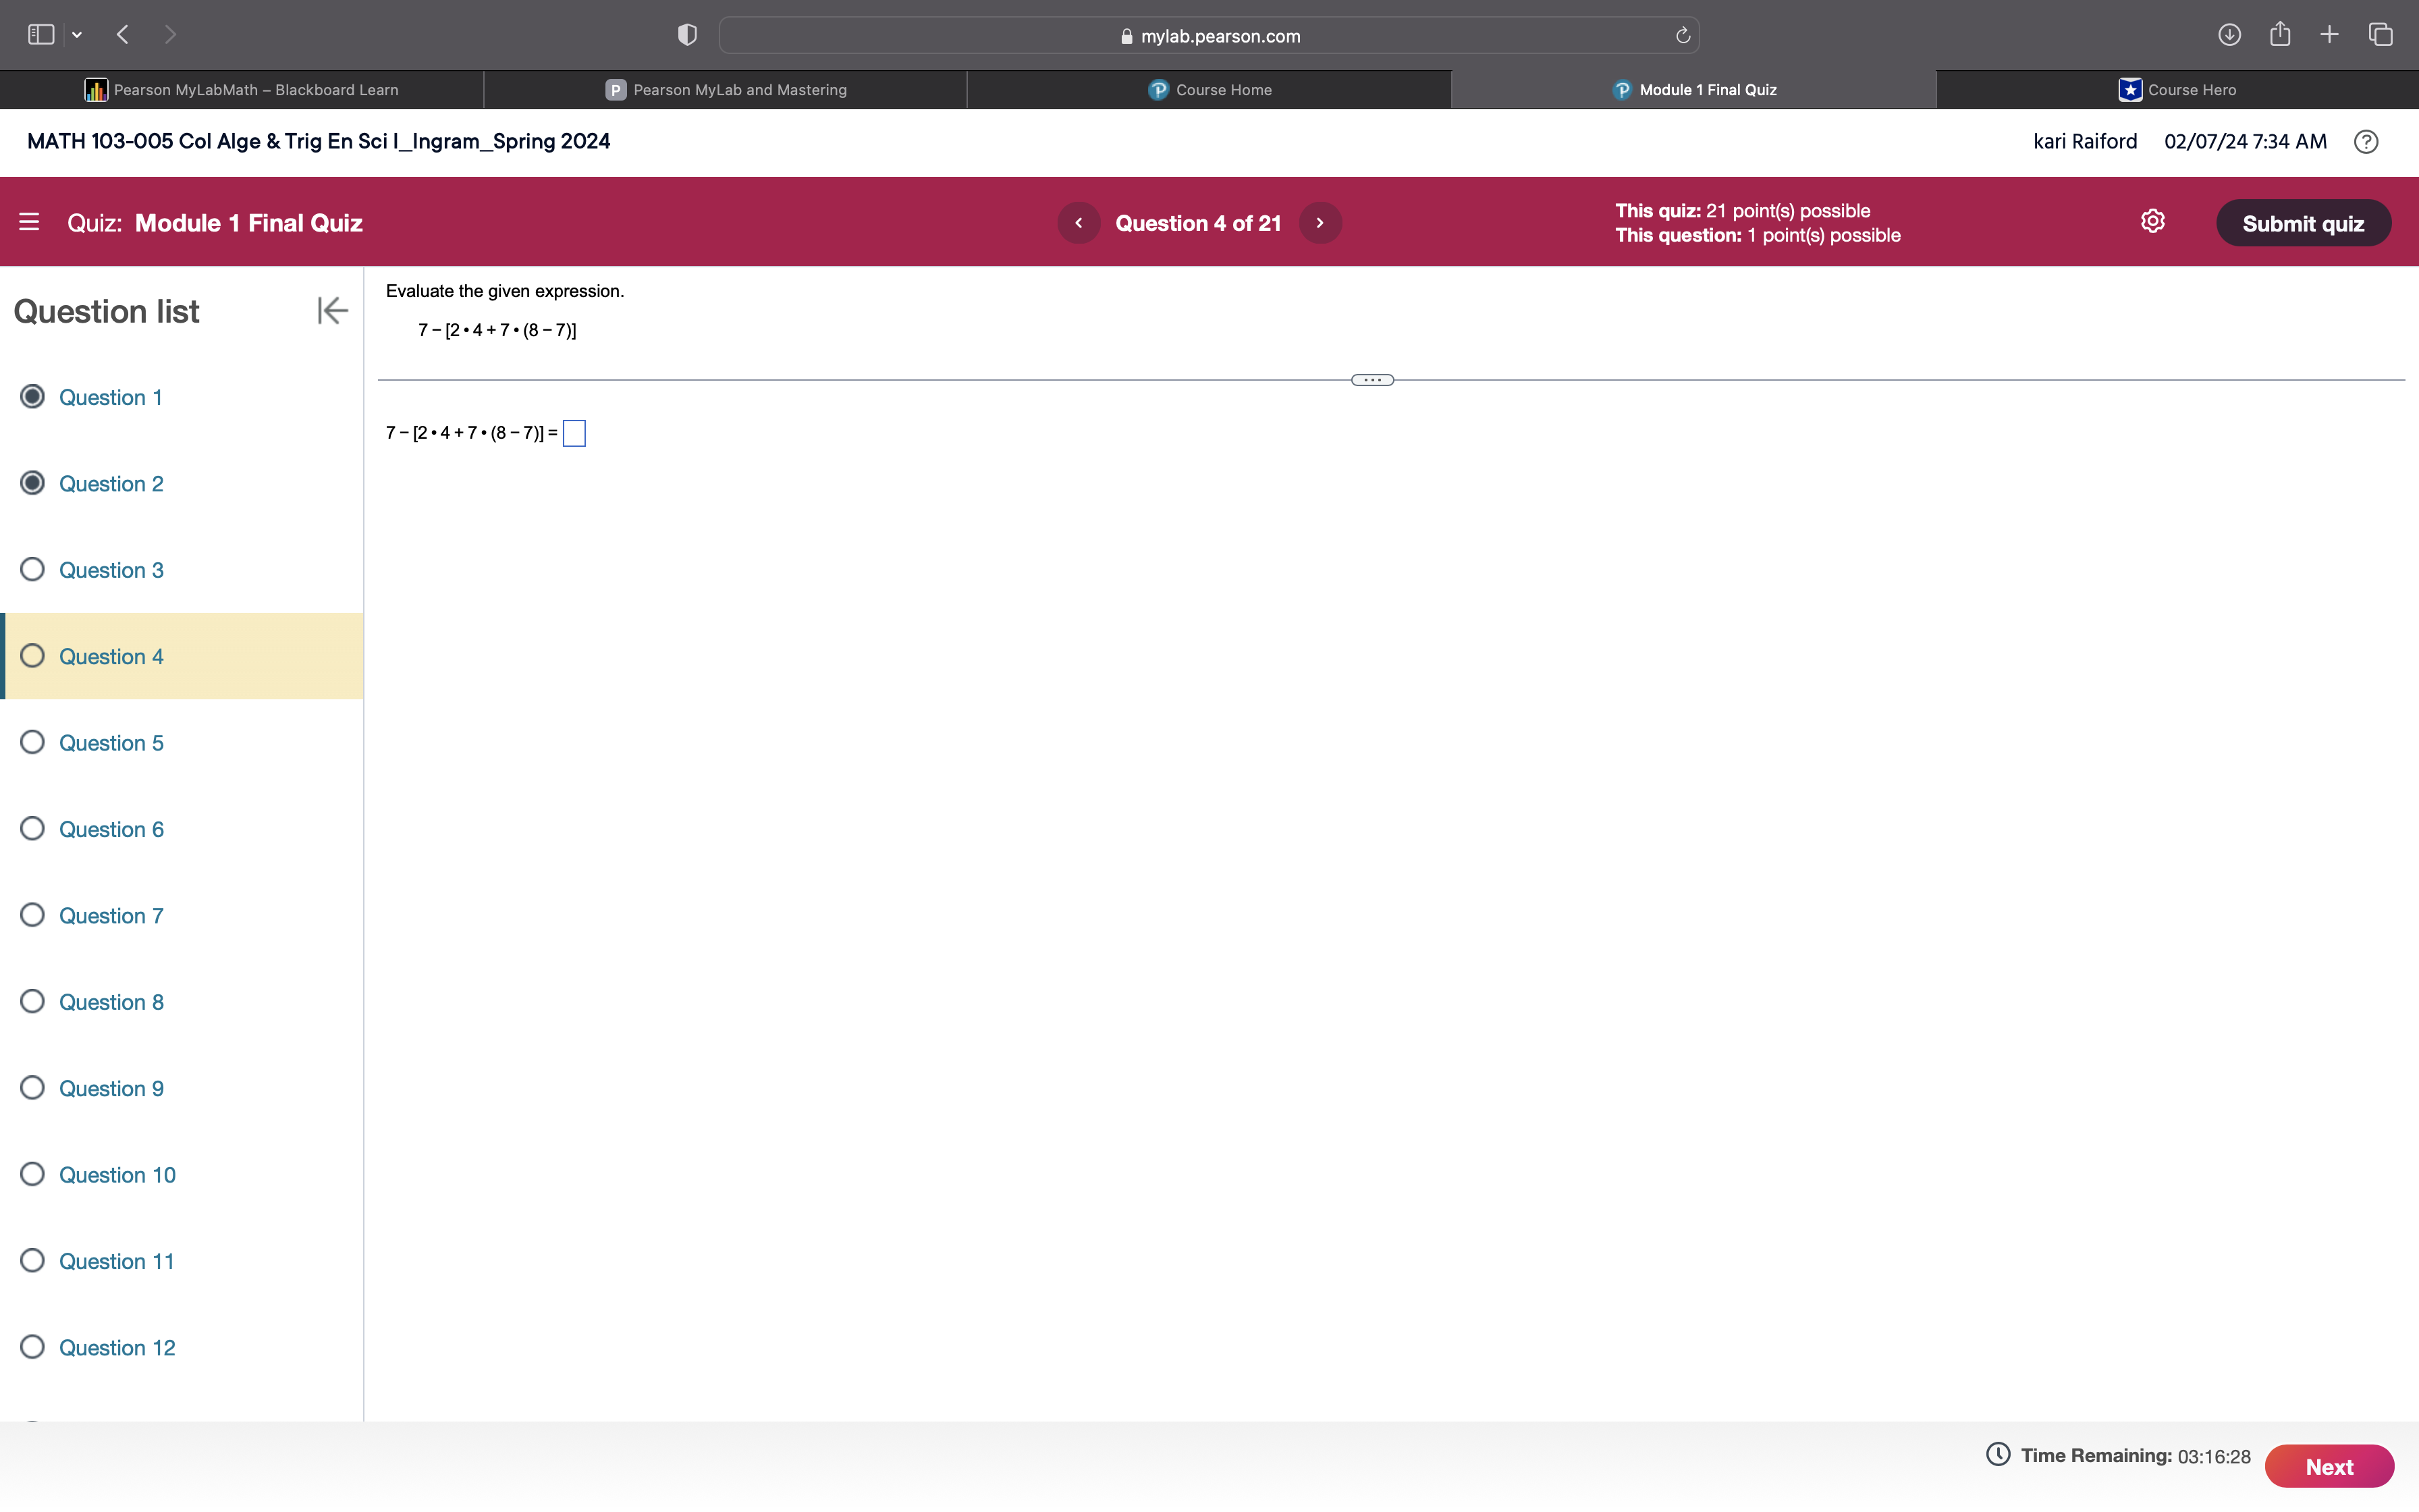The image size is (2419, 1512).
Task: Select Question 7 radio button
Action: [33, 915]
